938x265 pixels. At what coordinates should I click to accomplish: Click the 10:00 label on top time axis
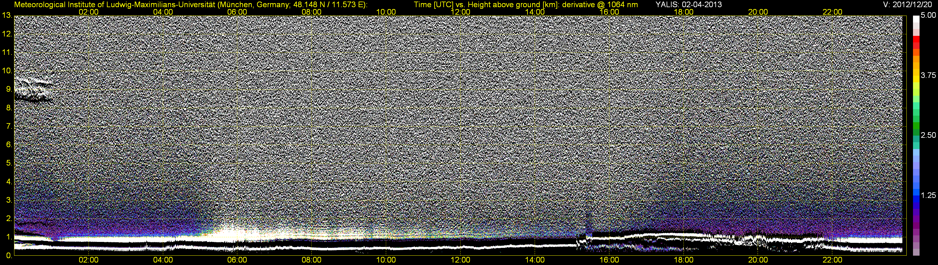pyautogui.click(x=386, y=12)
